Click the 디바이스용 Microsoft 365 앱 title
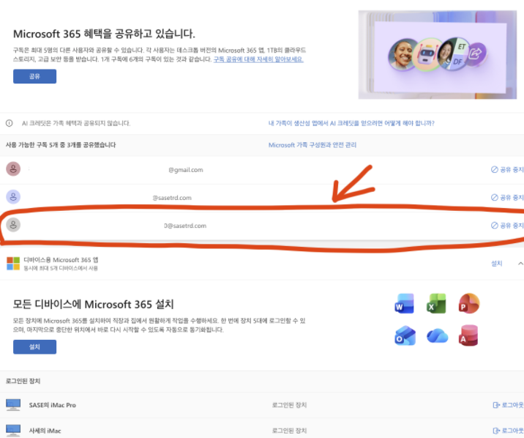Image resolution: width=524 pixels, height=438 pixels. [61, 260]
